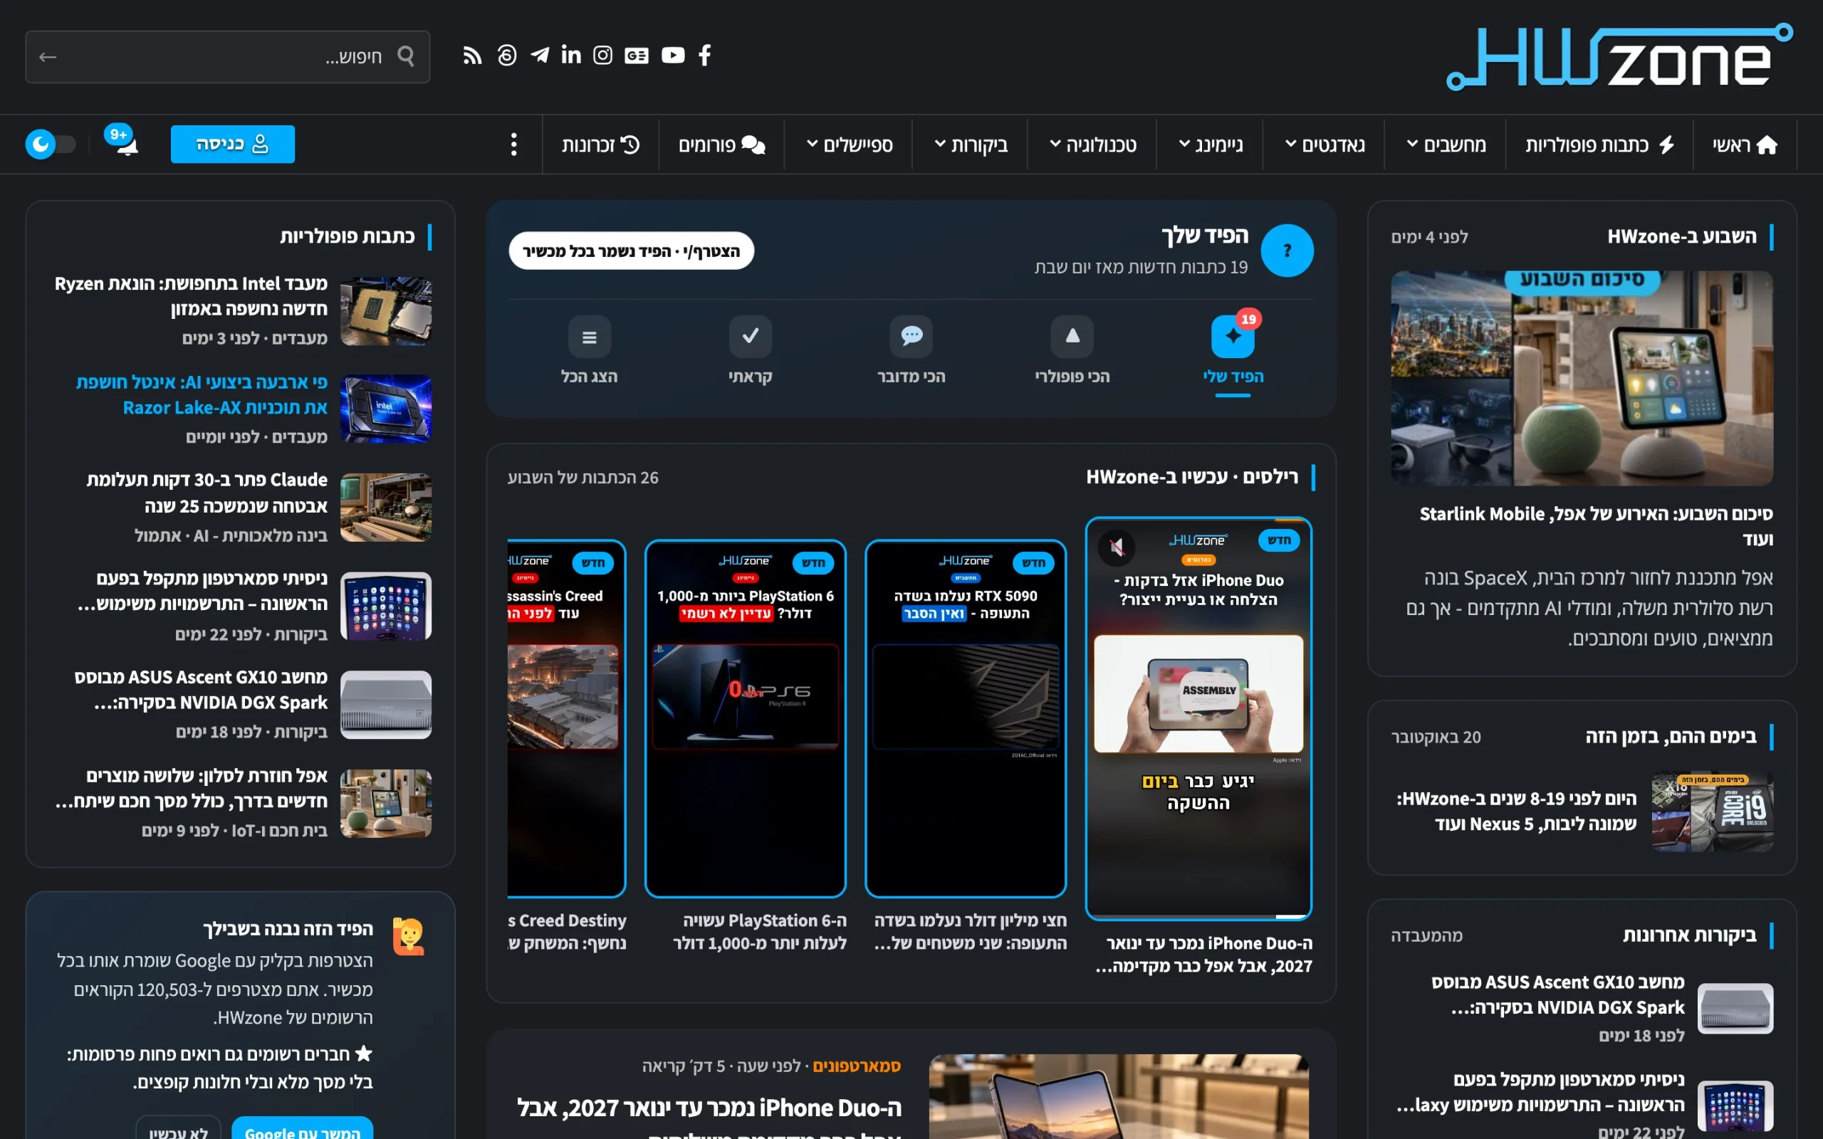Open the HWzone Facebook page icon
The width and height of the screenshot is (1823, 1139).
tap(704, 55)
